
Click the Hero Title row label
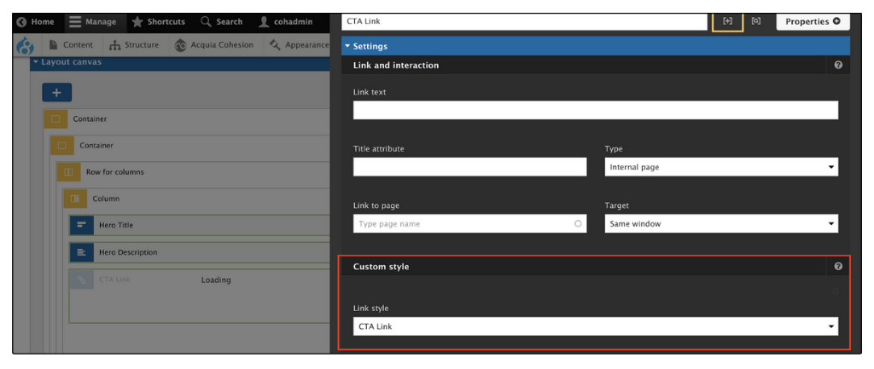coord(116,226)
